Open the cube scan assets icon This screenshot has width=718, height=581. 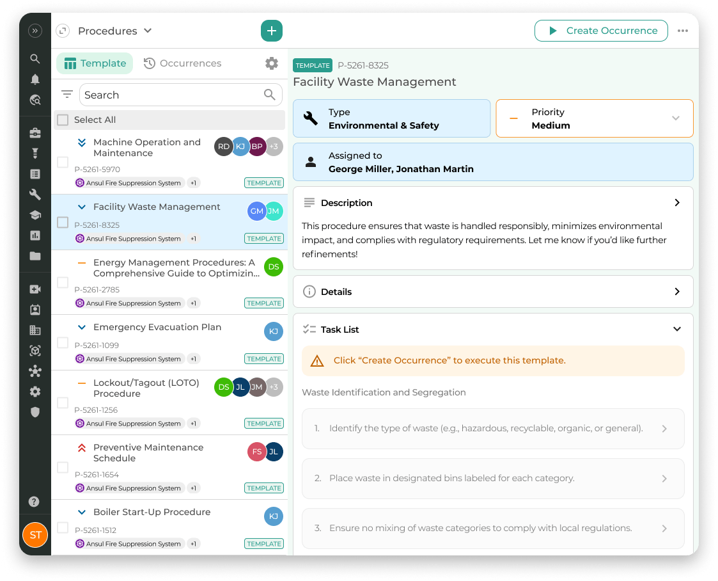(x=35, y=351)
